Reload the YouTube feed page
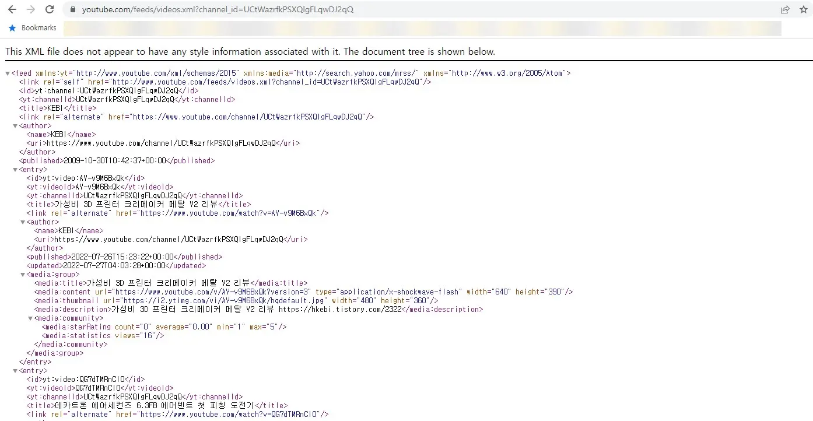 coord(50,9)
